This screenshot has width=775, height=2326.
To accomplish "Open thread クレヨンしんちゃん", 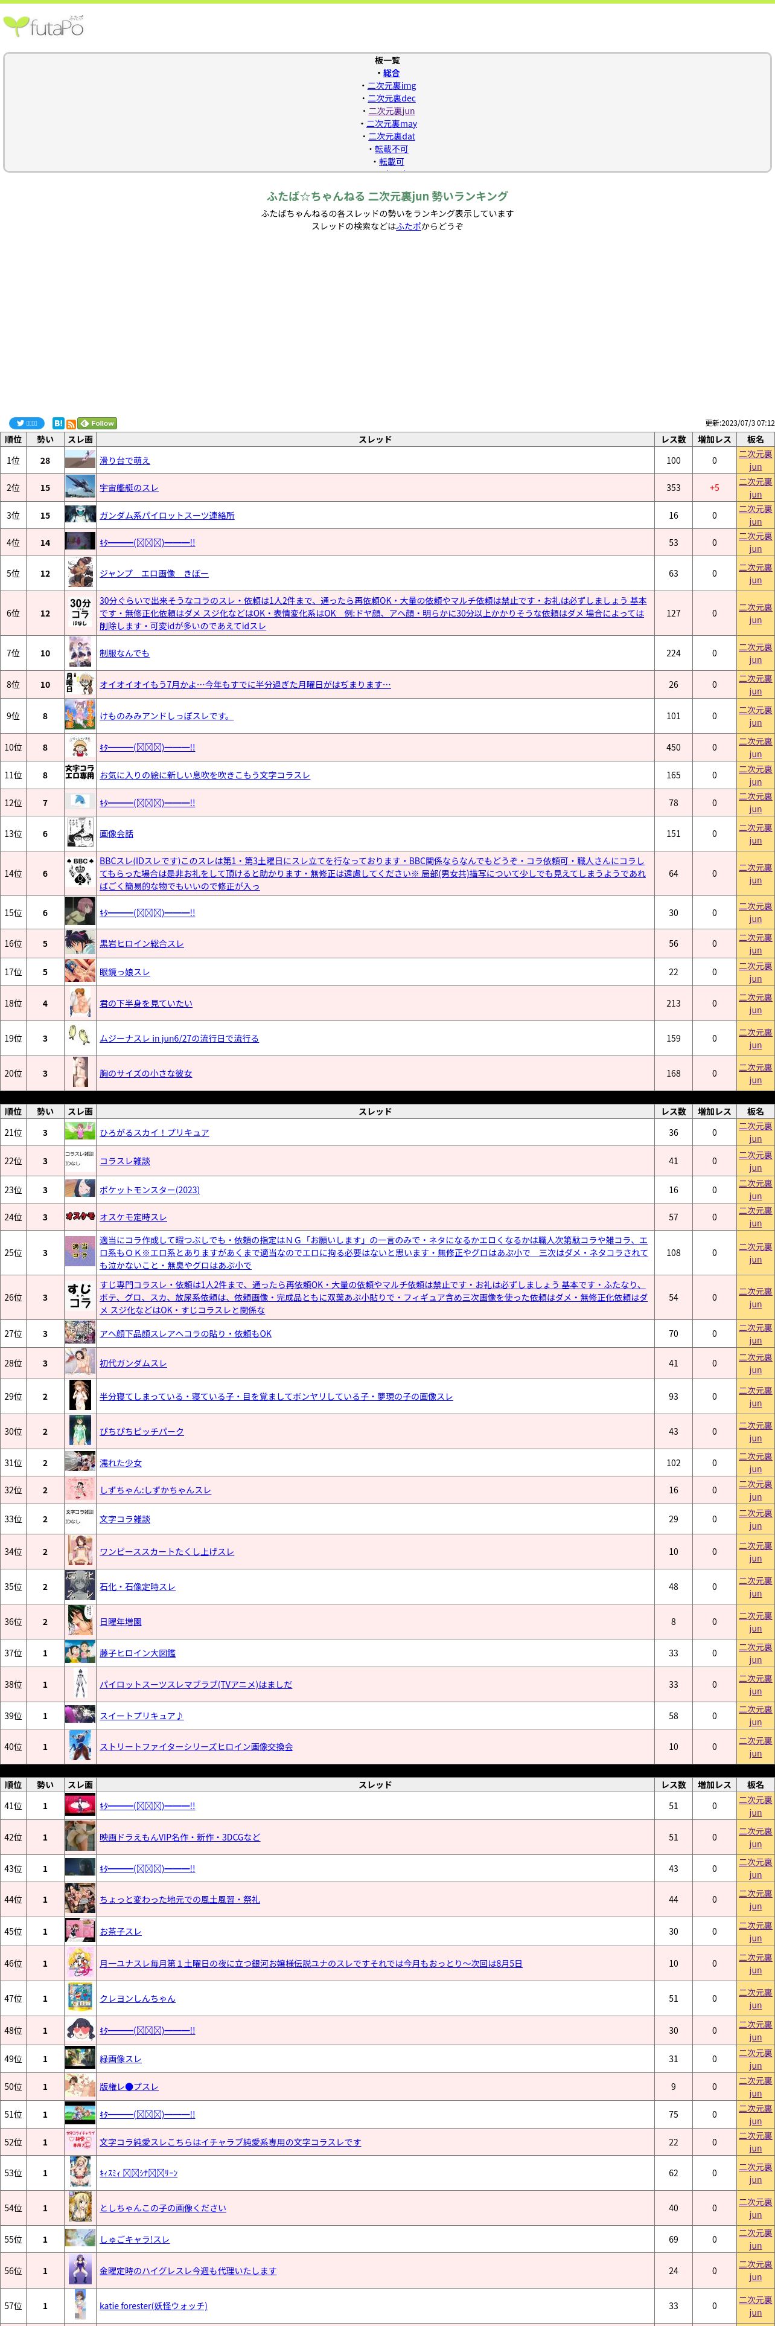I will pos(137,1998).
